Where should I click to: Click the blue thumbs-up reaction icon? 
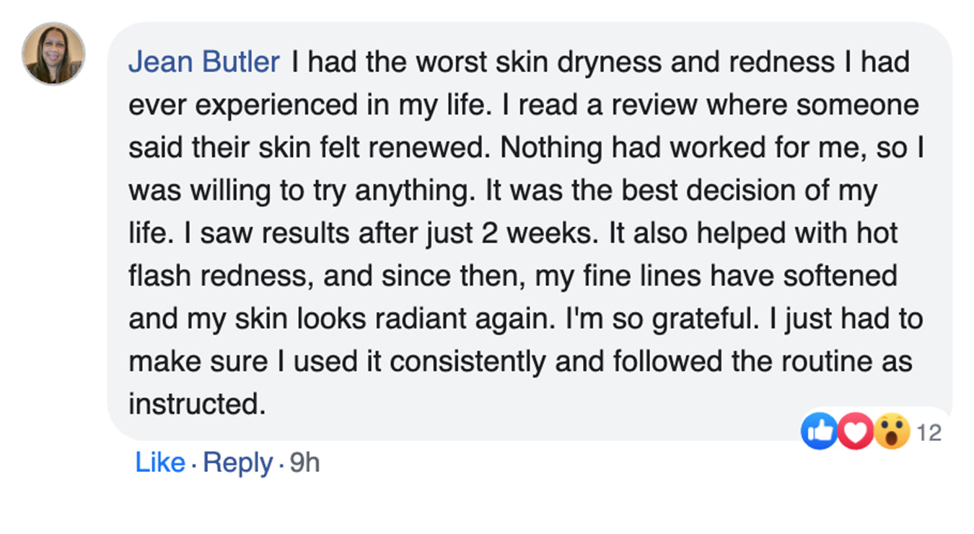(x=818, y=432)
